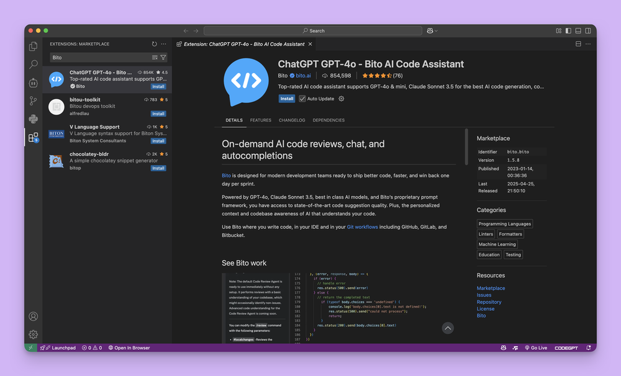621x376 pixels.
Task: Install the ChatGPT GPT-4o extension
Action: pos(286,98)
